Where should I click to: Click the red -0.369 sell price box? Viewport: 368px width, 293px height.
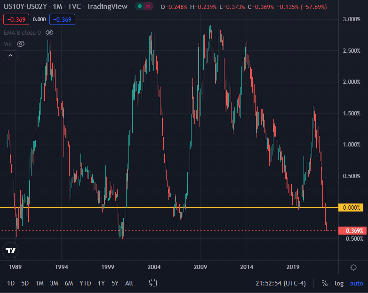16,19
